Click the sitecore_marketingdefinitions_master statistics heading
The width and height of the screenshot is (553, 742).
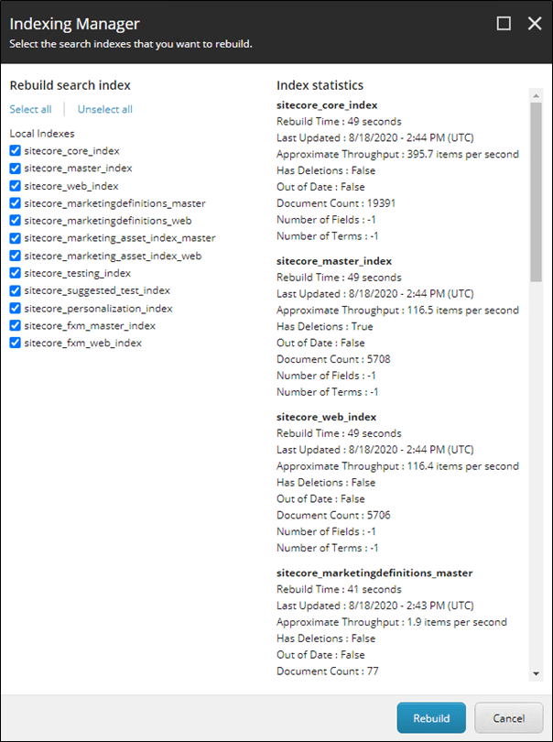pyautogui.click(x=374, y=573)
